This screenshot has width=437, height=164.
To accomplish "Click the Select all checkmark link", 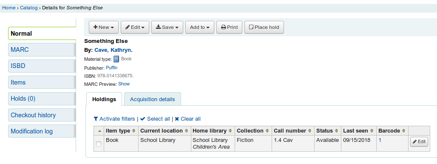I will (155, 119).
